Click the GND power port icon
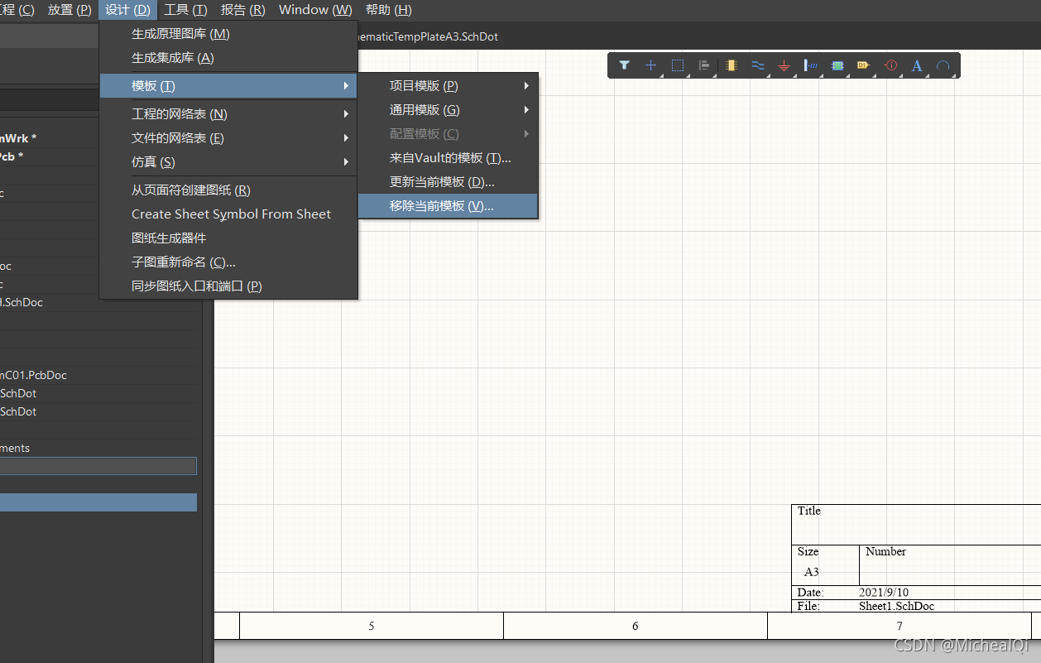Viewport: 1041px width, 663px height. [x=784, y=65]
